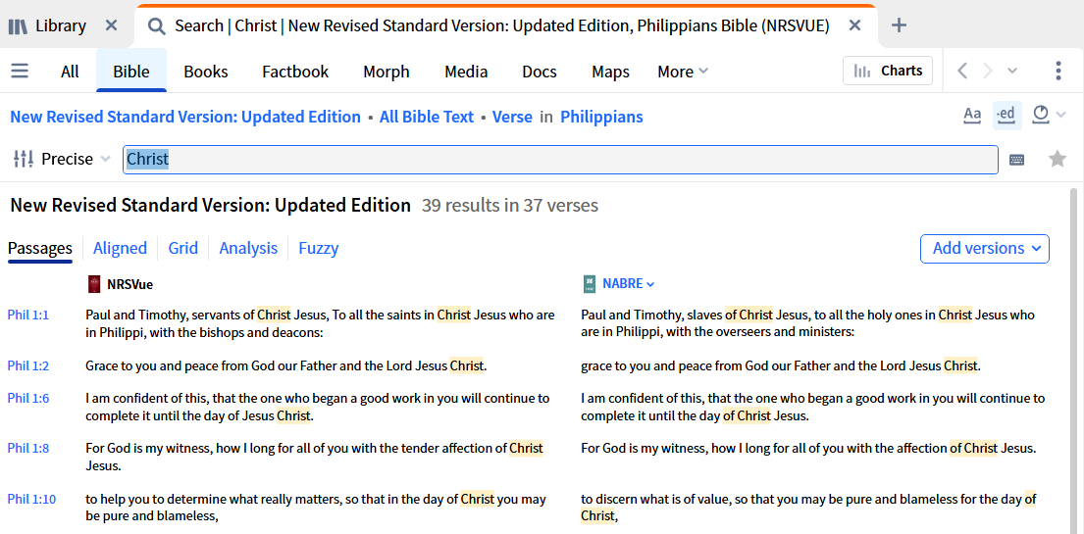Open the three-dot panel menu
Image resolution: width=1084 pixels, height=534 pixels.
point(1058,71)
